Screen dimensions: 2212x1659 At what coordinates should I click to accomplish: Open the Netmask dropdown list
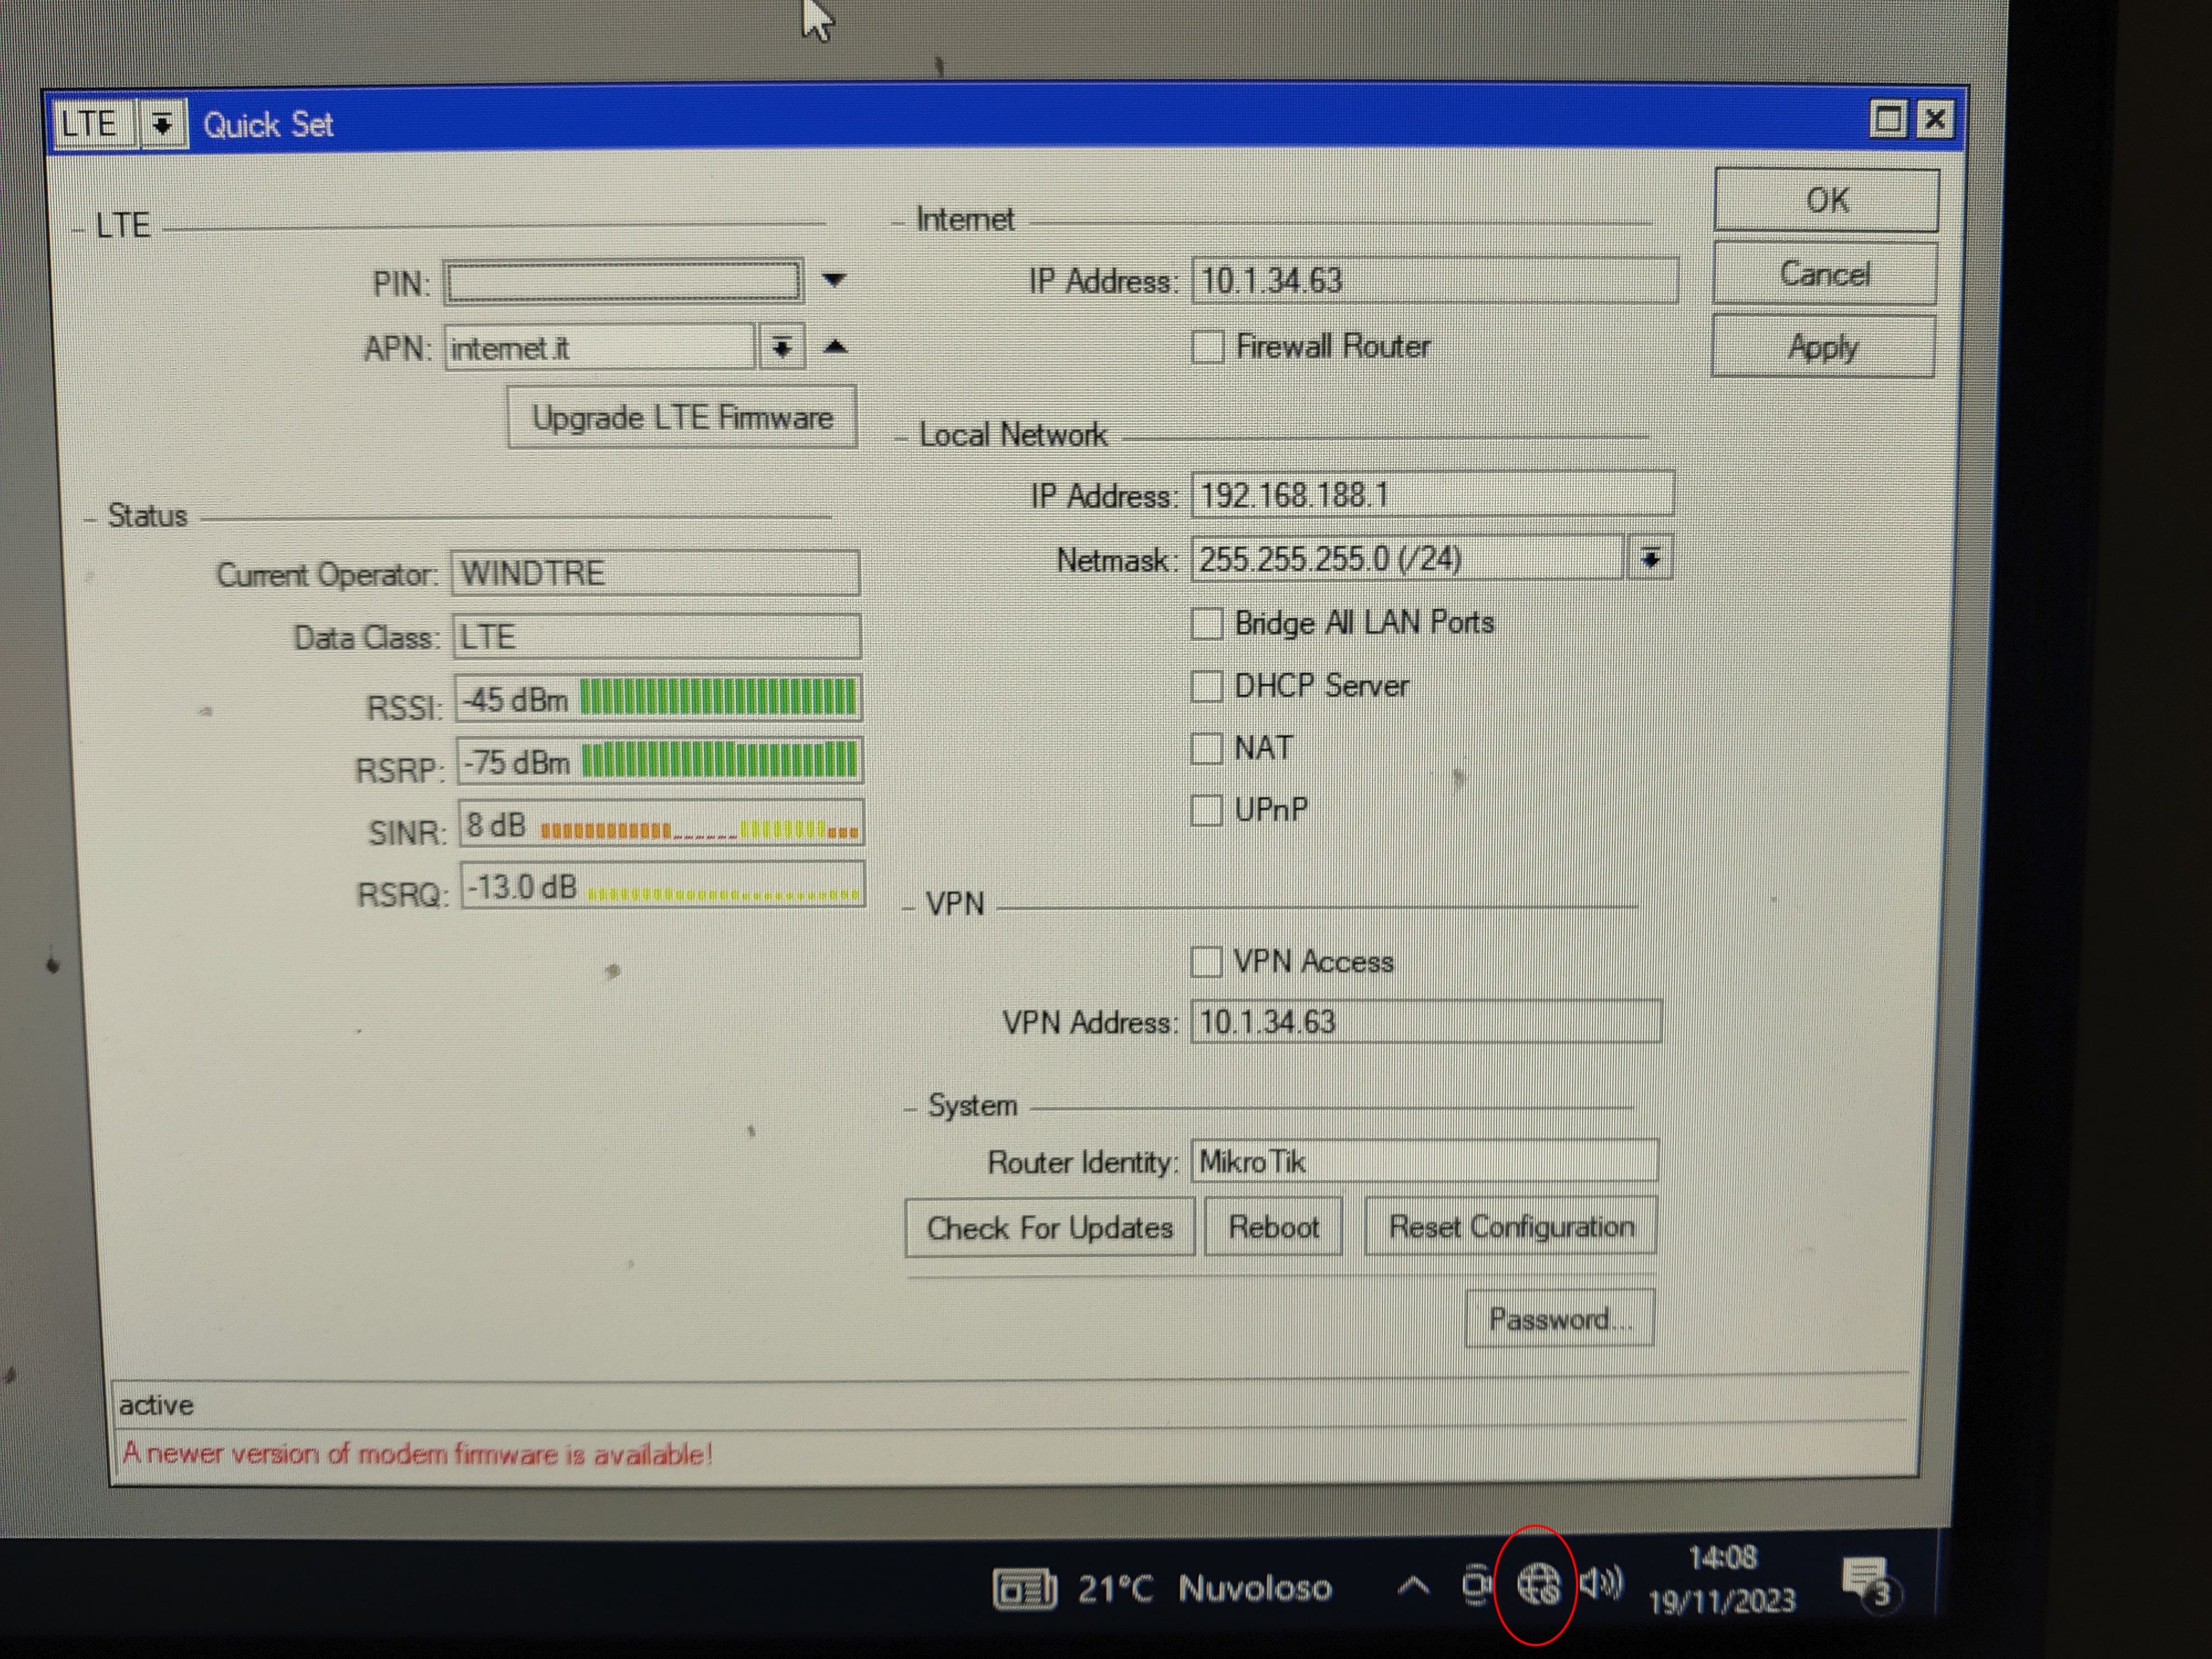[1650, 559]
